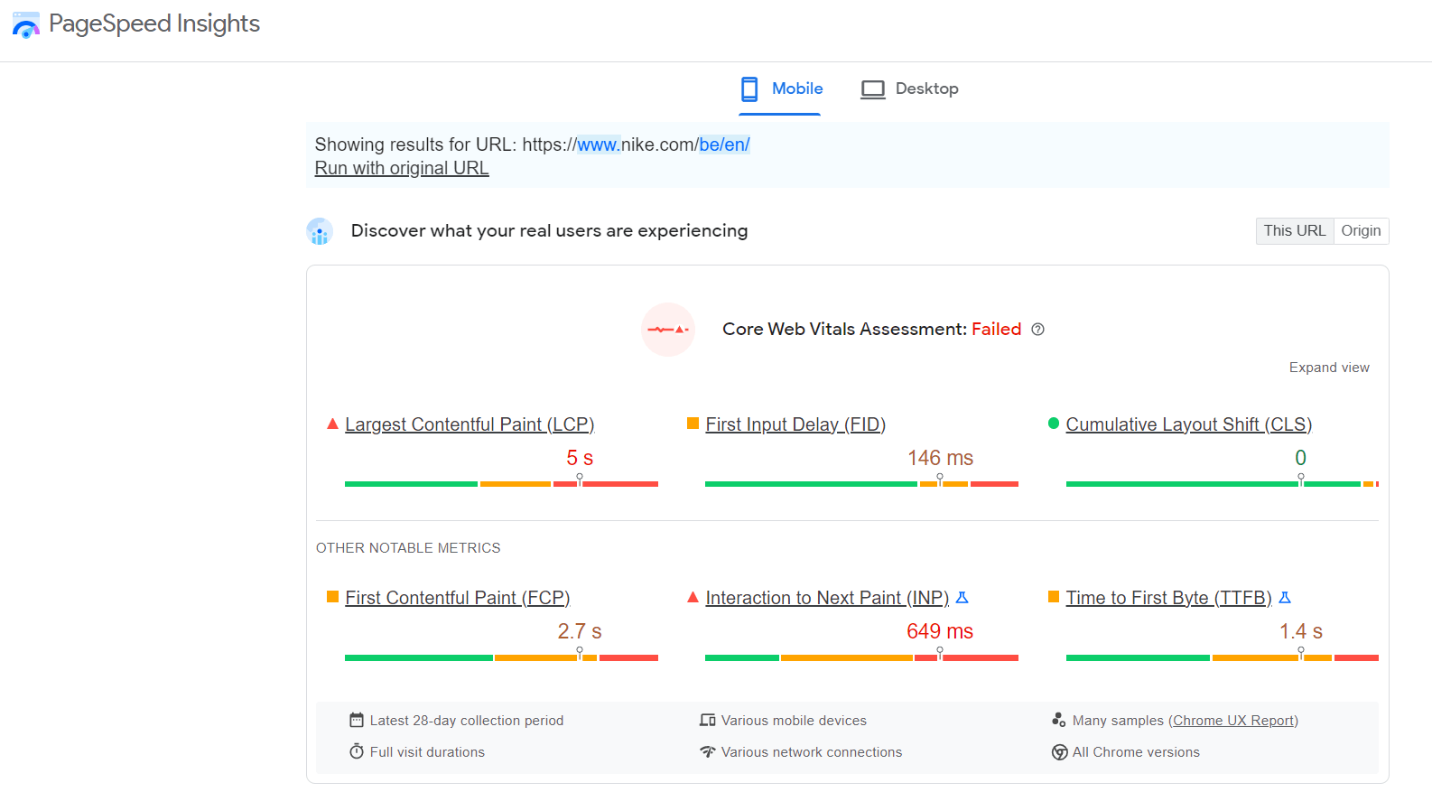Click the experimental flask icon beside TTFB
The image size is (1432, 792).
click(1285, 598)
